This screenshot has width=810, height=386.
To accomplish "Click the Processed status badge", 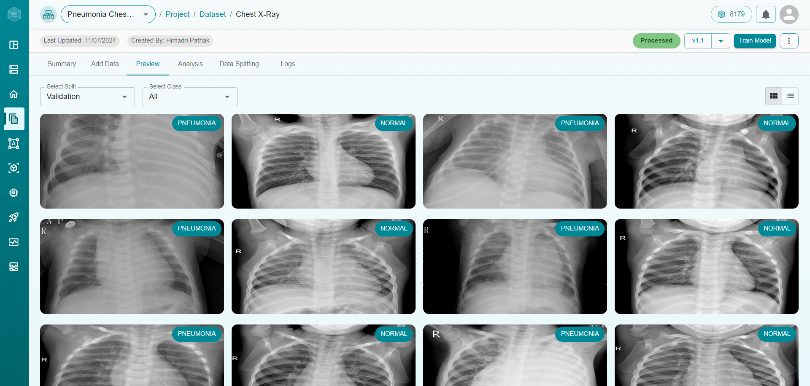I will [x=656, y=41].
